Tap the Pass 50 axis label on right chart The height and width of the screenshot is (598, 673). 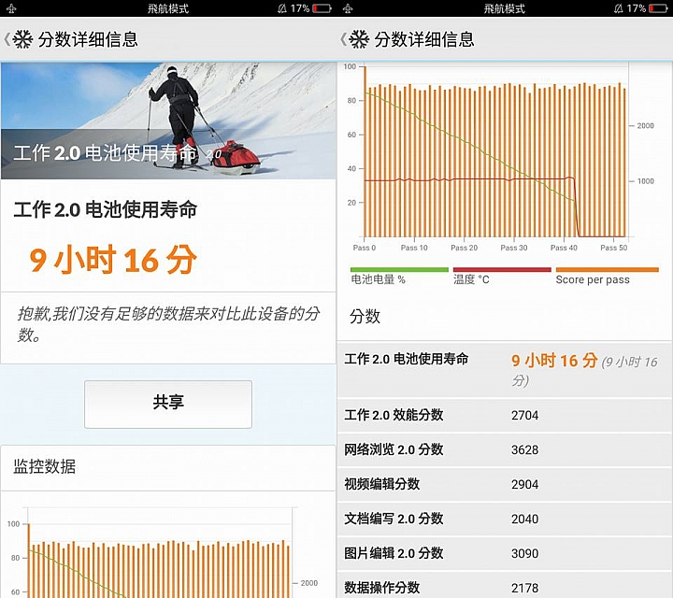tap(614, 248)
